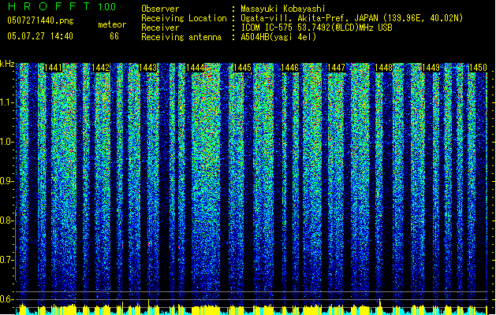
Task: Click the 0.6 kHz axis label
Action: coord(7,299)
